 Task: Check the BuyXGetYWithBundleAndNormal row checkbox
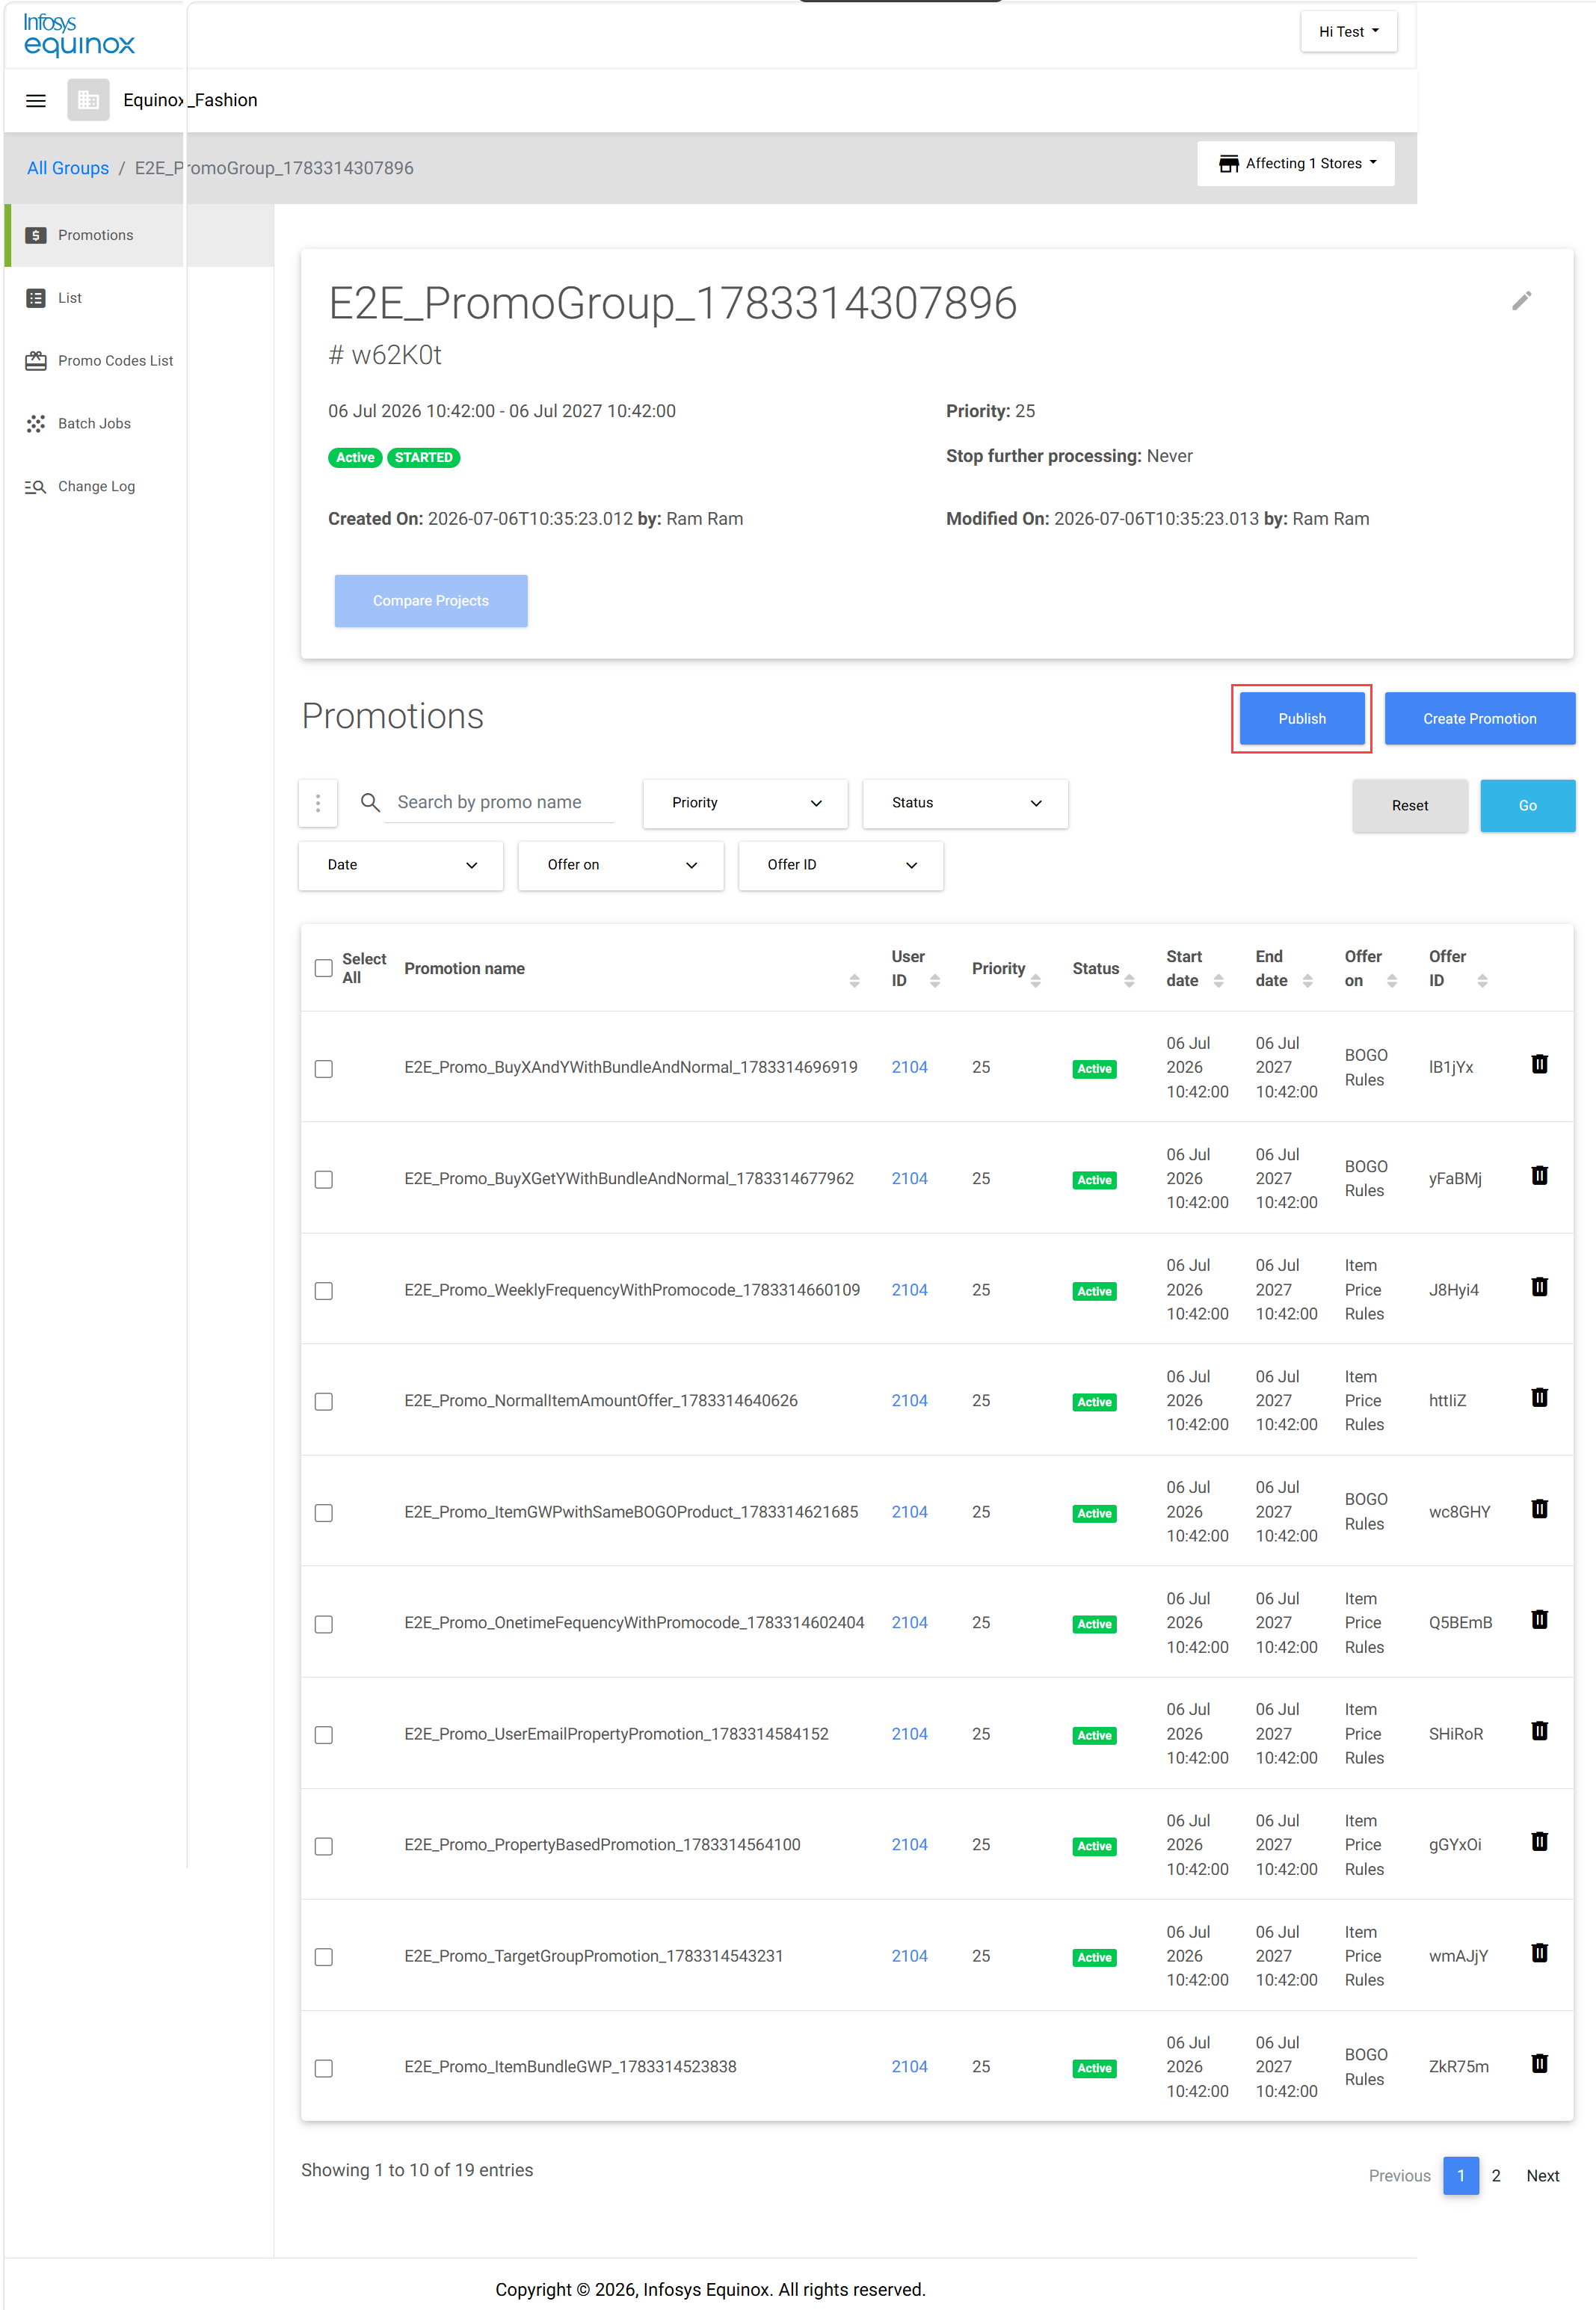(x=323, y=1180)
